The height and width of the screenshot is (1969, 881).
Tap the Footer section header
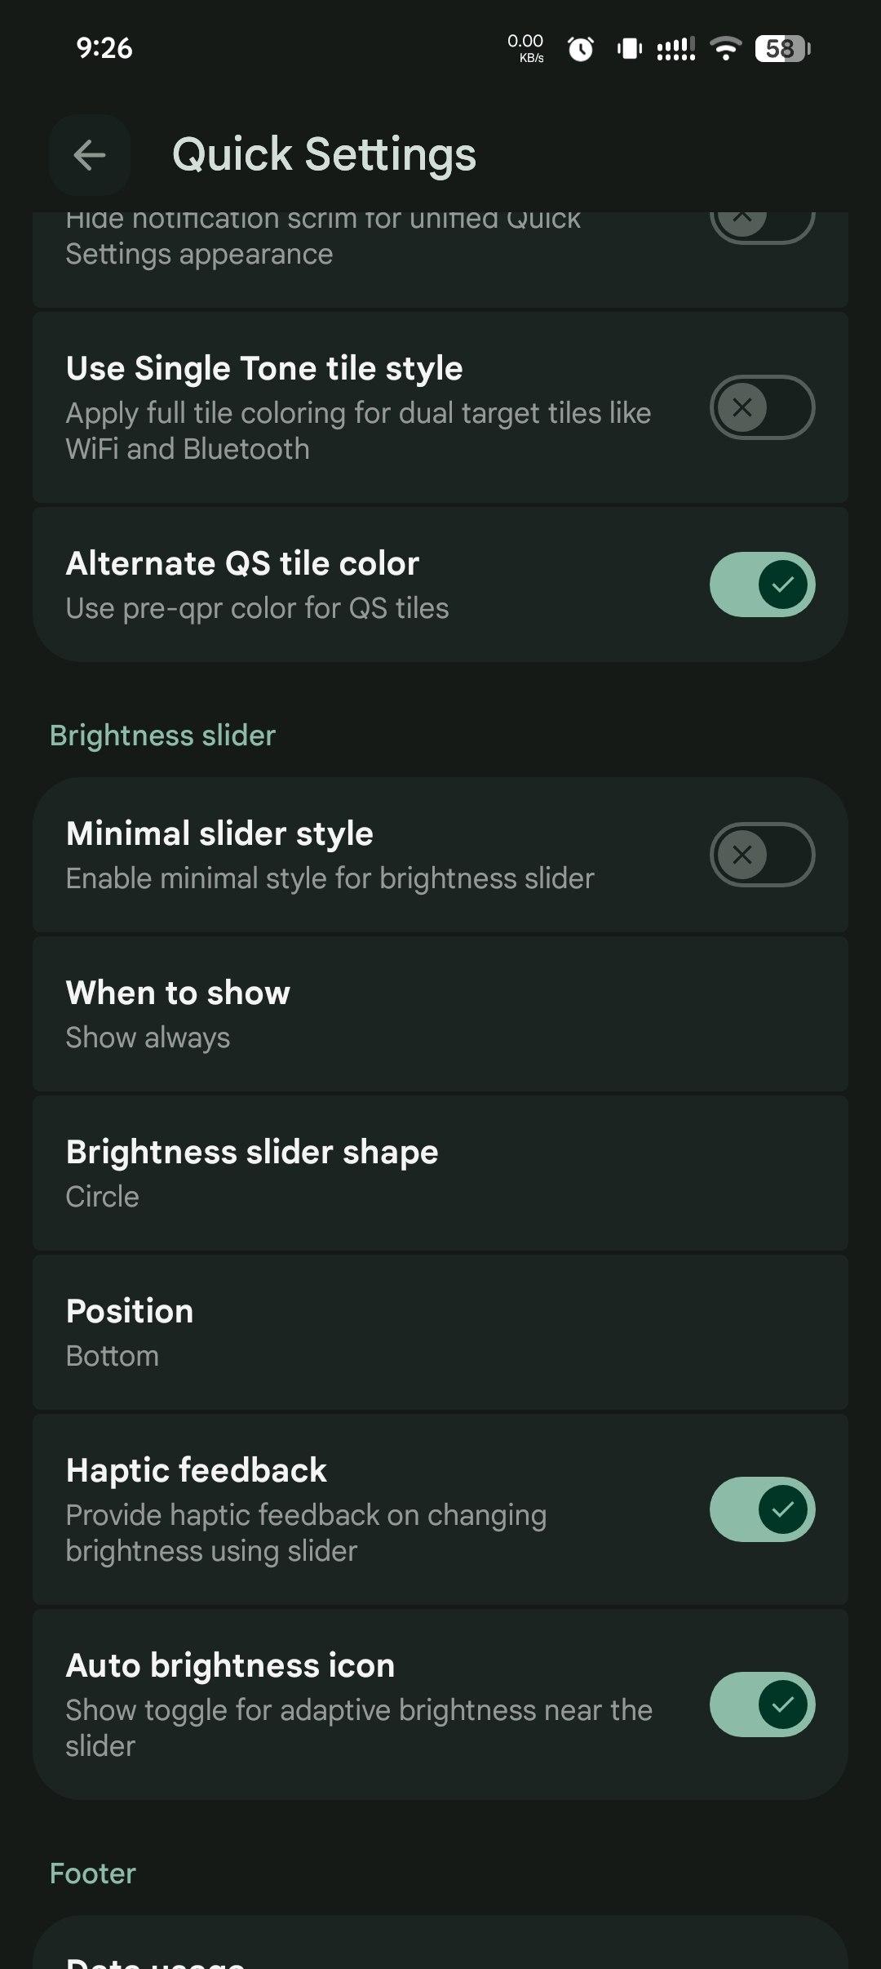pyautogui.click(x=93, y=1873)
